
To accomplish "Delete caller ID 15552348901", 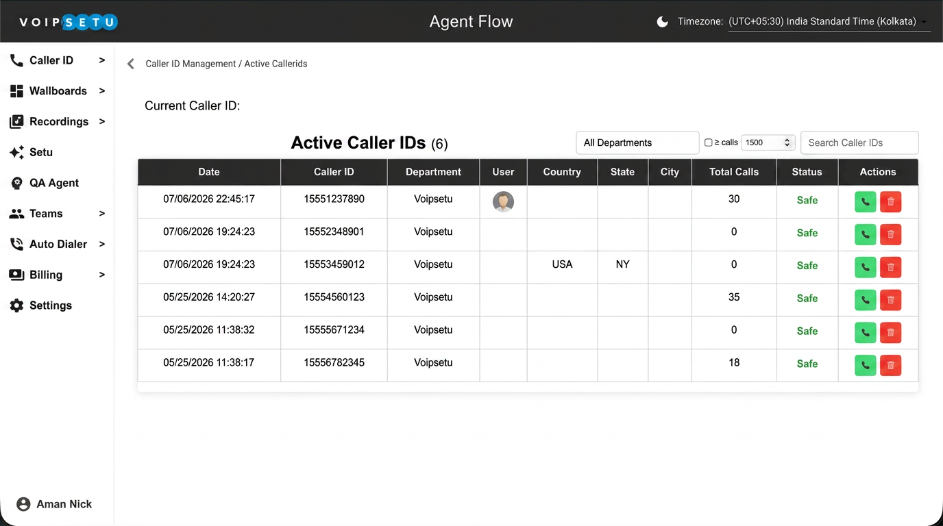I will tap(890, 234).
